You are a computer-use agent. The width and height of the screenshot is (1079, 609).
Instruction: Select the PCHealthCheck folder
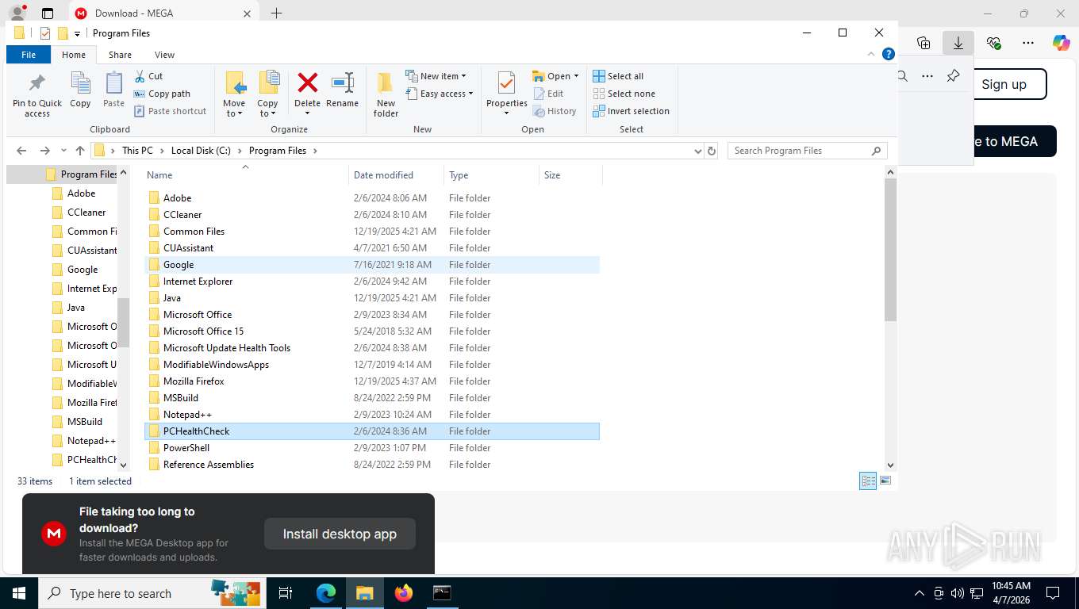[371, 431]
